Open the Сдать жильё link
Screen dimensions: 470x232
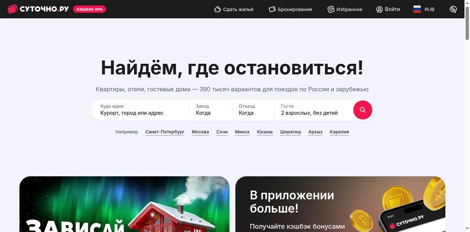(x=238, y=10)
